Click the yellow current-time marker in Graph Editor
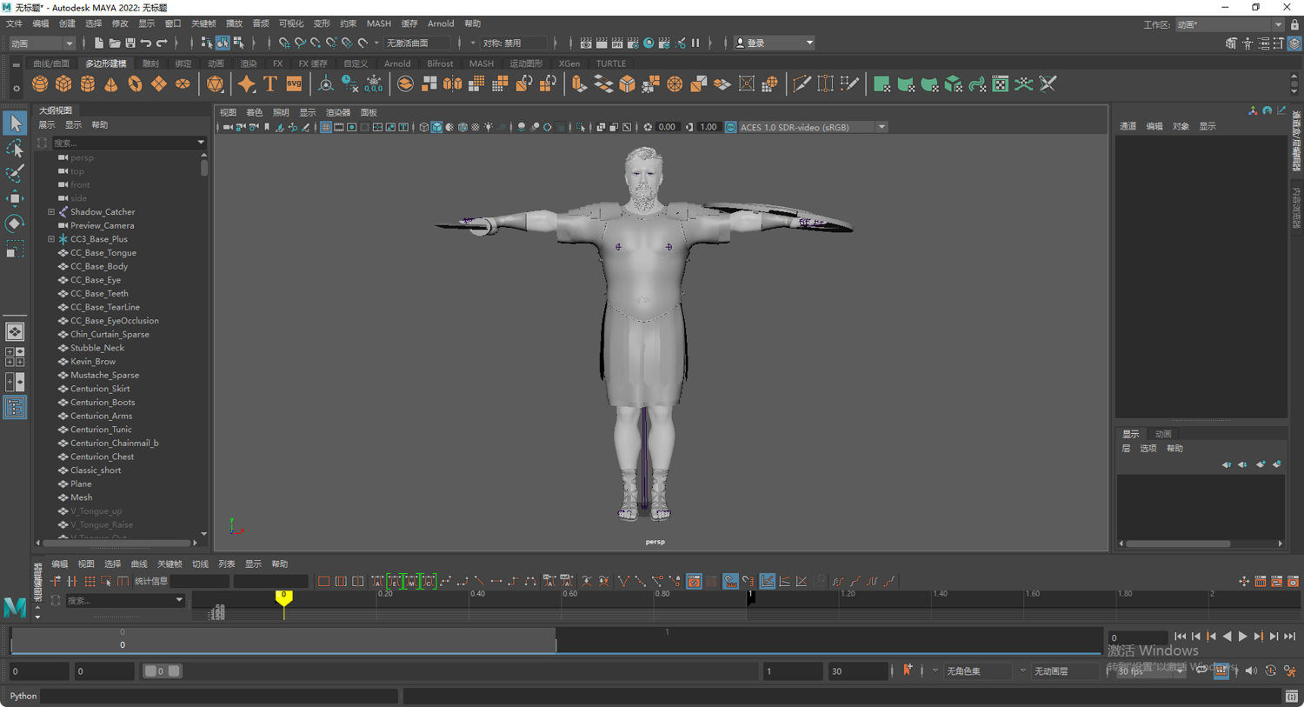The width and height of the screenshot is (1304, 707). coord(283,597)
